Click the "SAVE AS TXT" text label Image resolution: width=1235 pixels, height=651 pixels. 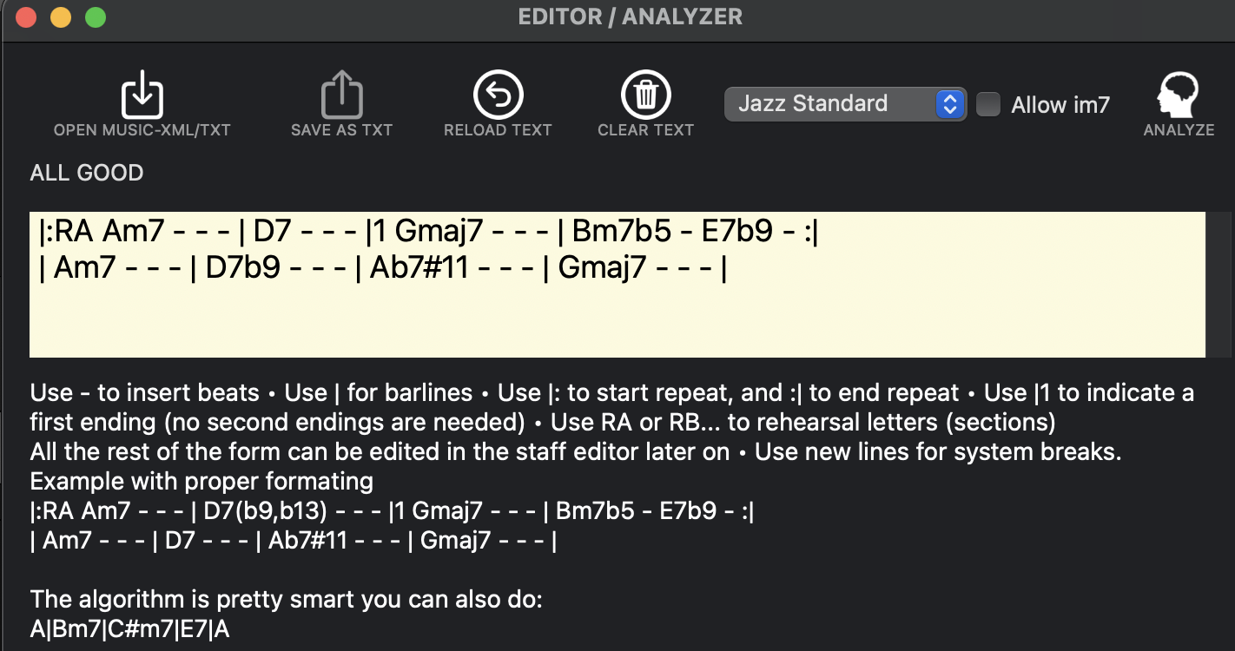341,130
